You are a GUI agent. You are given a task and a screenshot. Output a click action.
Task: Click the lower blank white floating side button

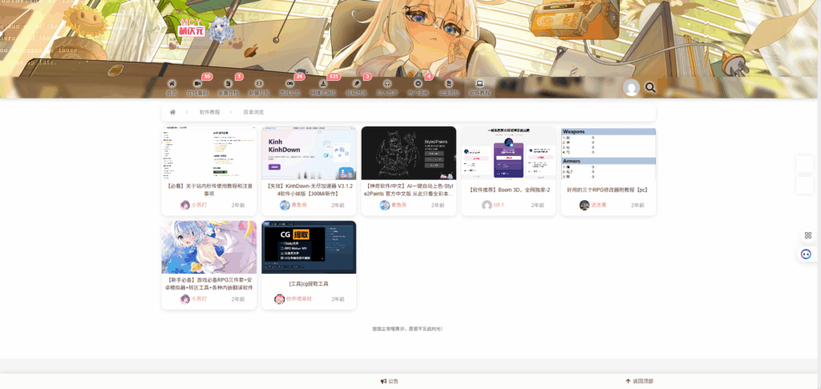805,185
